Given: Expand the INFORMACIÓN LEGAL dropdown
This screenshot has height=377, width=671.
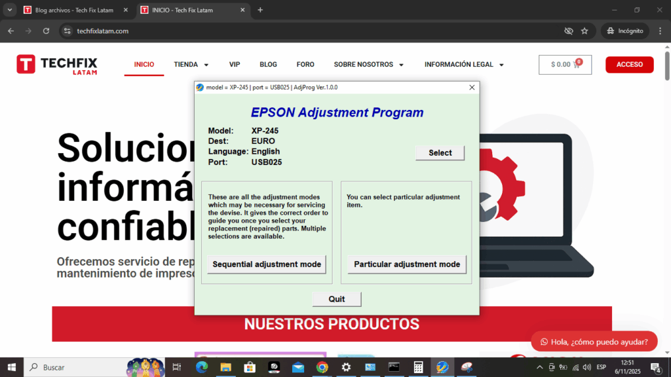Looking at the screenshot, I should pos(464,65).
